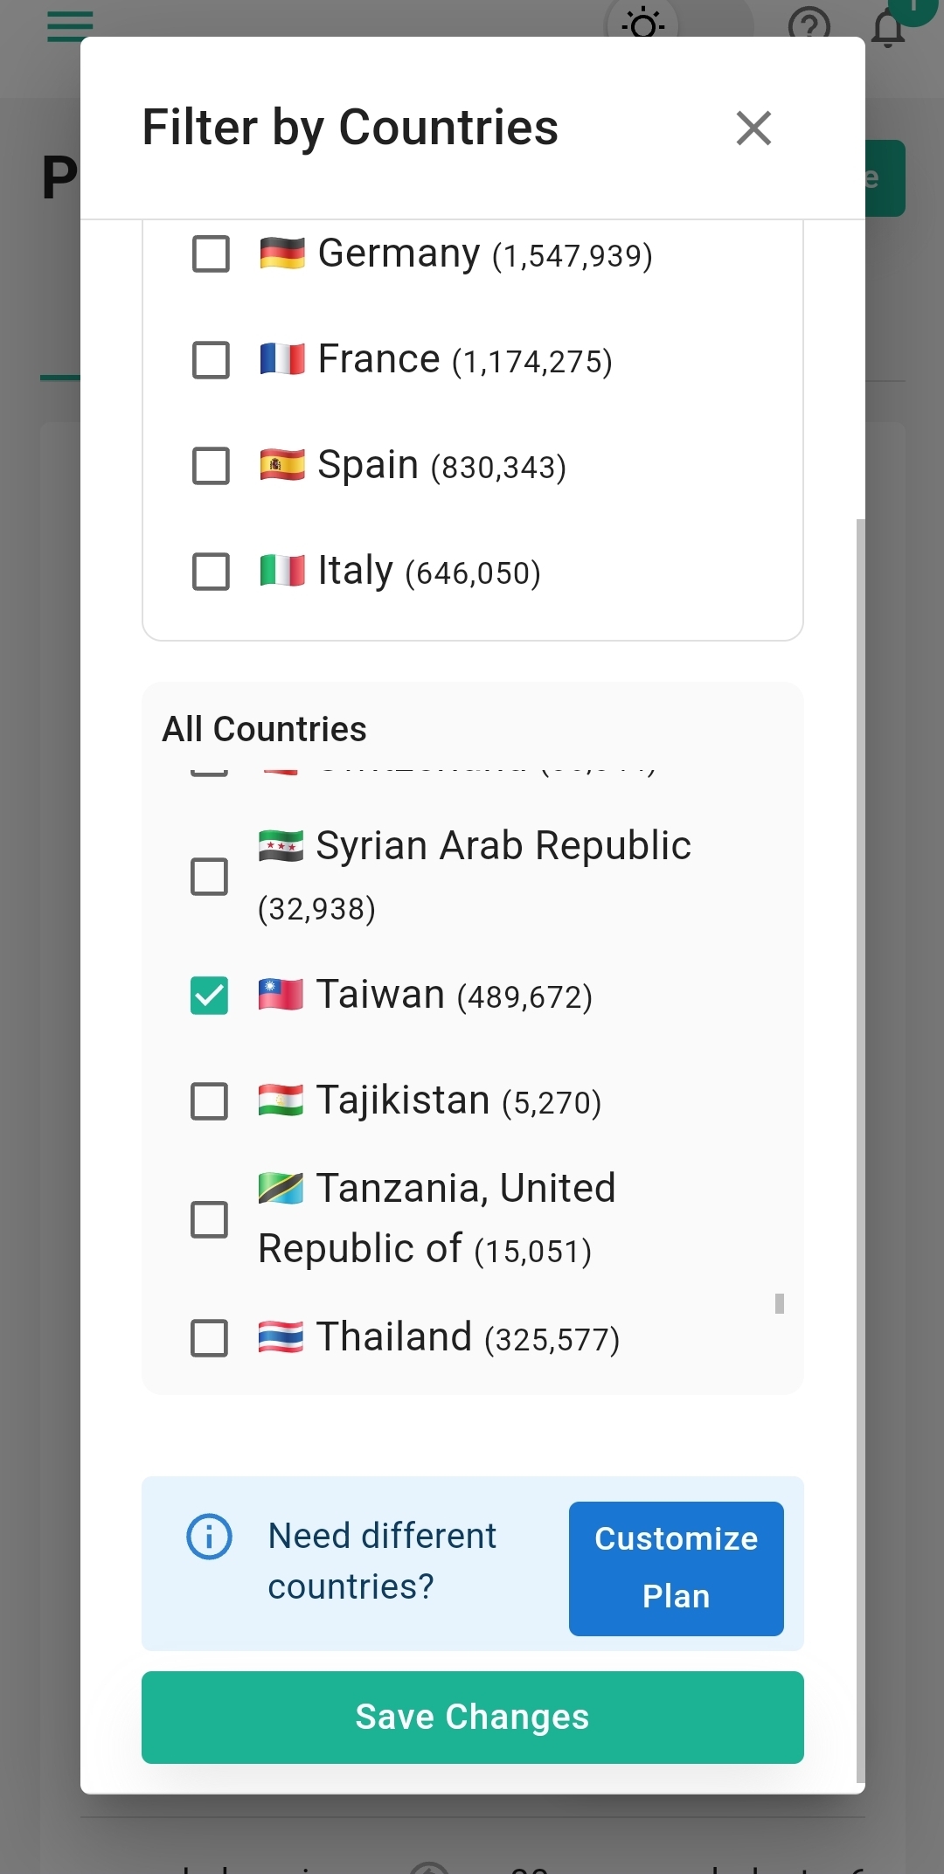Click the info icon beside Need different countries
944x1874 pixels.
(x=210, y=1537)
